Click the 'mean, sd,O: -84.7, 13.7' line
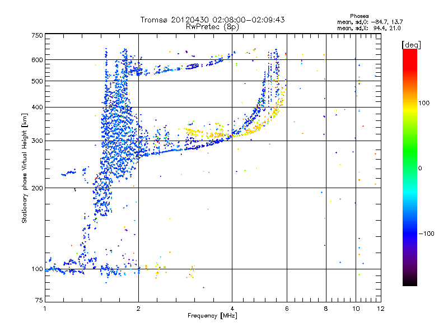The image size is (448, 336). [x=370, y=22]
